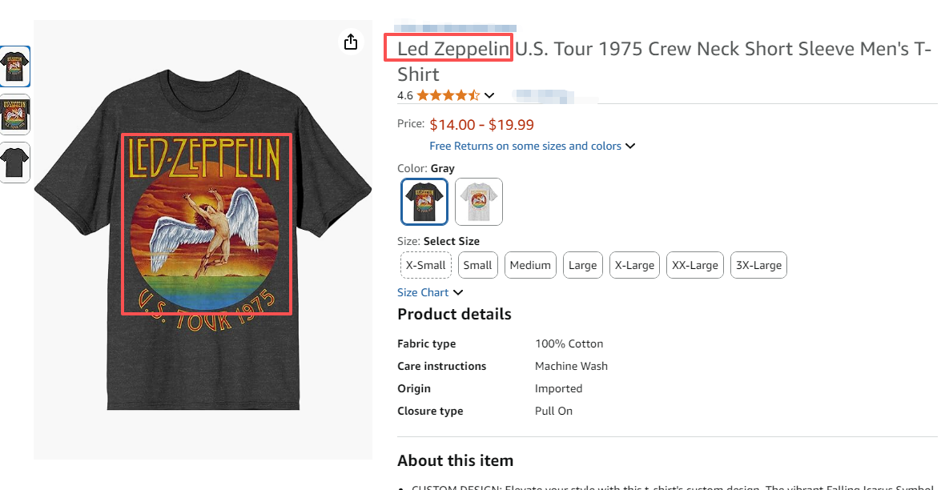The height and width of the screenshot is (490, 945).
Task: Select the third plain shirt back thumbnail
Action: pos(15,163)
